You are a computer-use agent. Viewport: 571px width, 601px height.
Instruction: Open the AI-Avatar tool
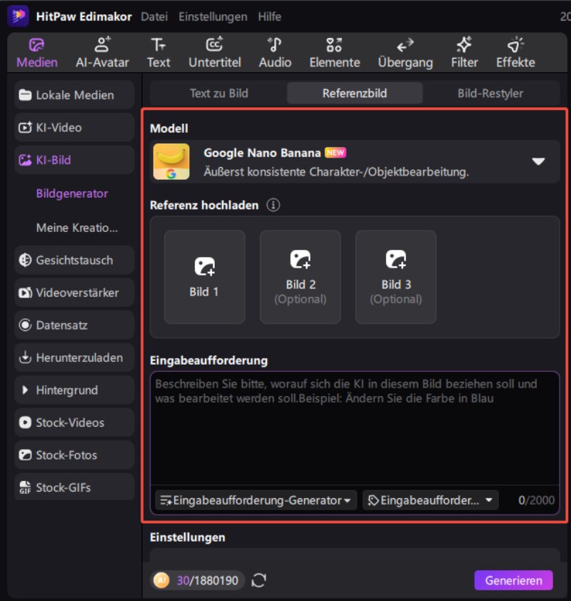pos(102,53)
